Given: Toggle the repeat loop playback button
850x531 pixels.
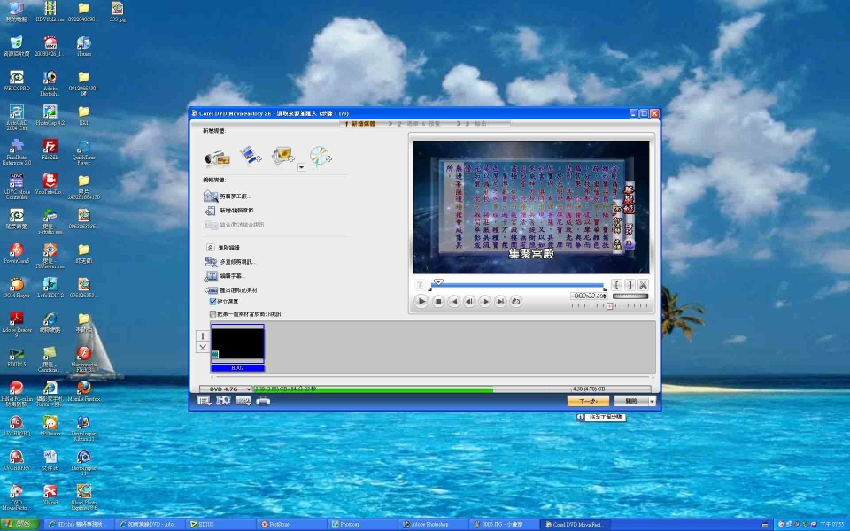Looking at the screenshot, I should (x=516, y=302).
